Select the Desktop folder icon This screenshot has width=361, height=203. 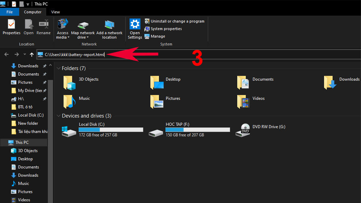pos(156,82)
